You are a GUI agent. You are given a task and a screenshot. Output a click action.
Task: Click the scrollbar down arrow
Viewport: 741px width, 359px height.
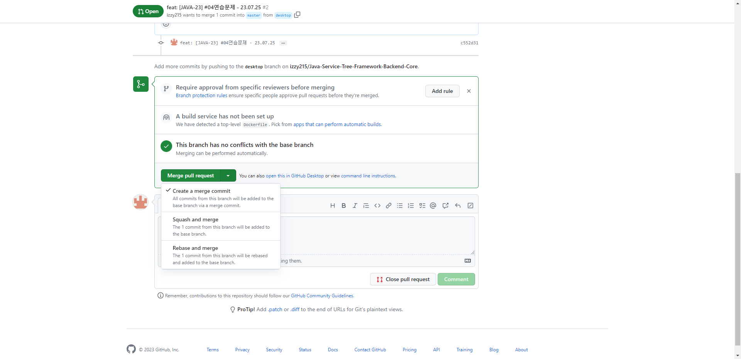[738, 356]
